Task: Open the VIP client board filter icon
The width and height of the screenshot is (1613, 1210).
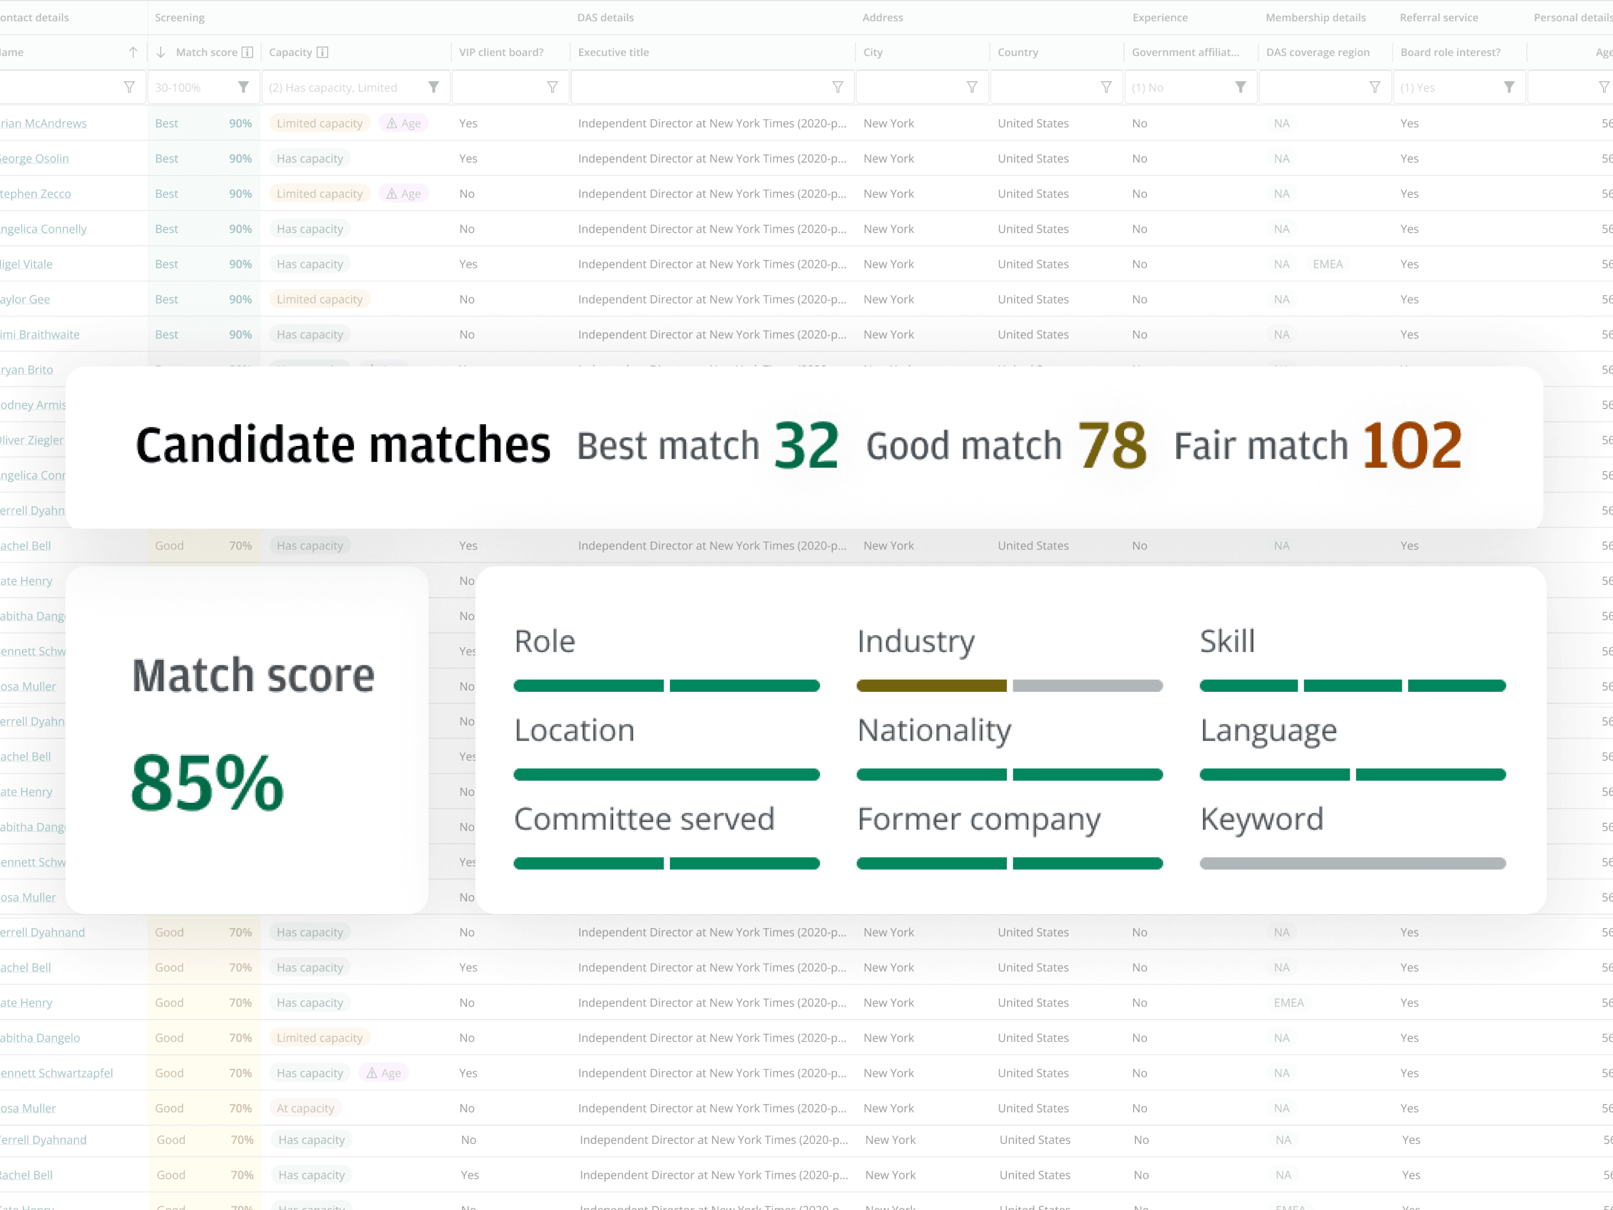Action: (x=552, y=87)
